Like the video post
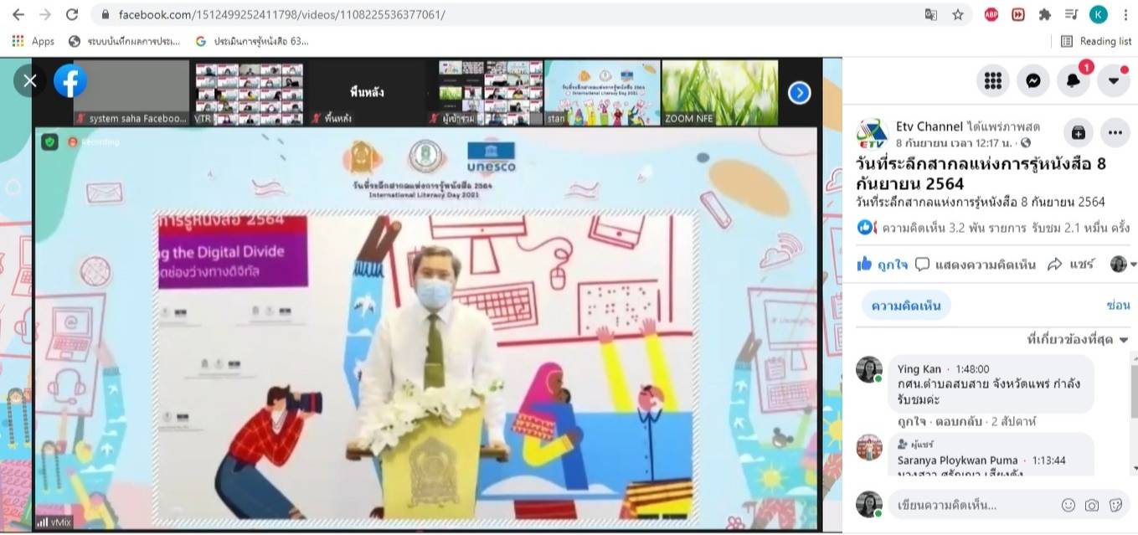This screenshot has height=535, width=1138. coord(883,265)
